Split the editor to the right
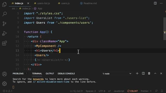The image size is (166, 93). 155,3
